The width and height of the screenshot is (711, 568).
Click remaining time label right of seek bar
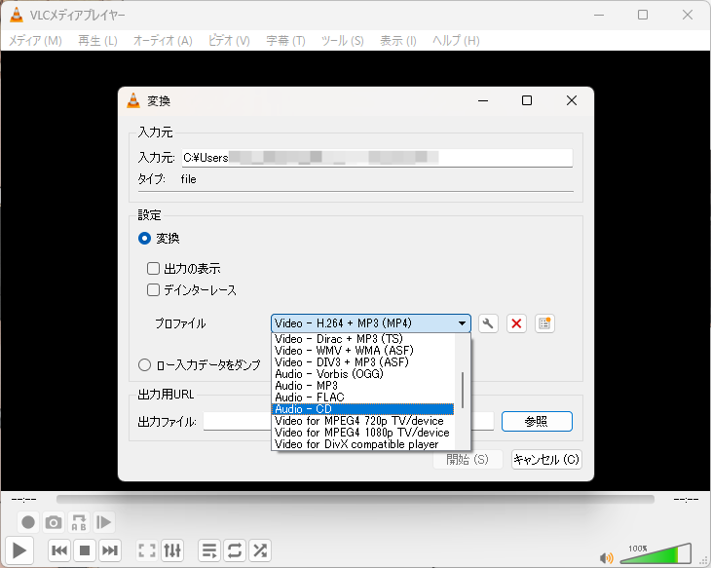pyautogui.click(x=686, y=500)
